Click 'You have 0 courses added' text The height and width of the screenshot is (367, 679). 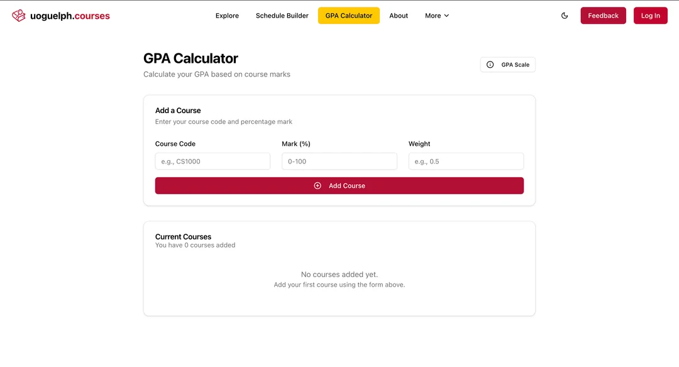(x=196, y=245)
